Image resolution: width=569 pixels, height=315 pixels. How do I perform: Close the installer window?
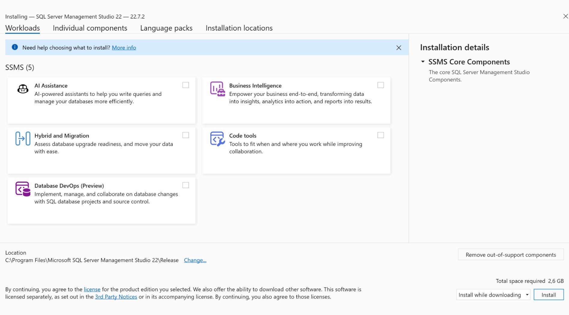coord(565,16)
